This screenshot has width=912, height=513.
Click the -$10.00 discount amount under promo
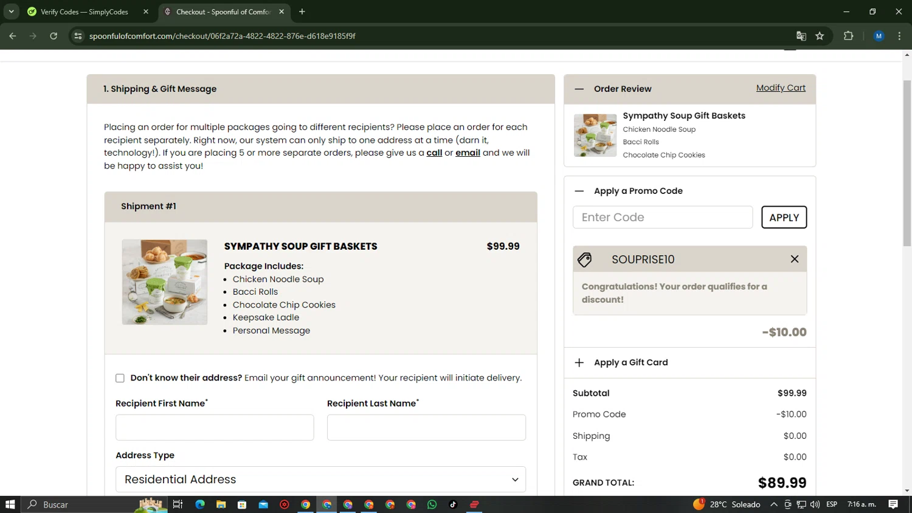tap(784, 332)
